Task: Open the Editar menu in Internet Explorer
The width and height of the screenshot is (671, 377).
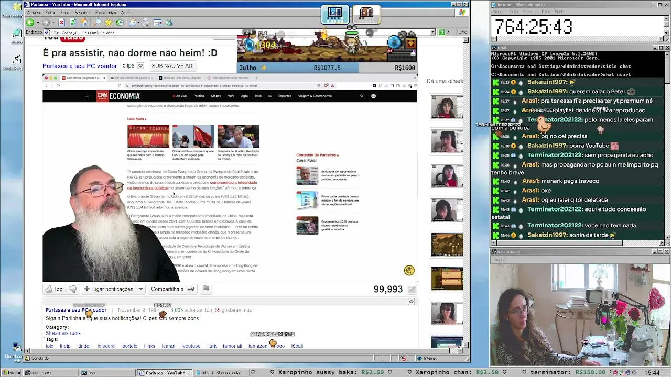Action: point(50,13)
